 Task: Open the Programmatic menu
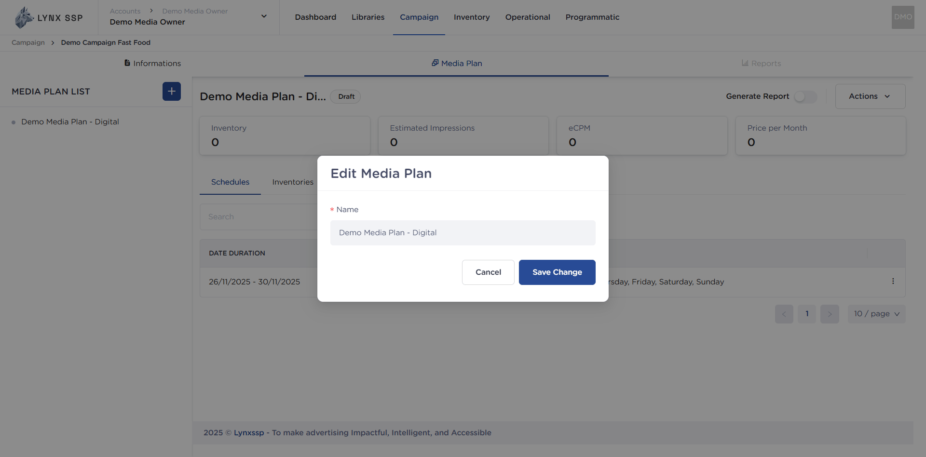(x=592, y=17)
